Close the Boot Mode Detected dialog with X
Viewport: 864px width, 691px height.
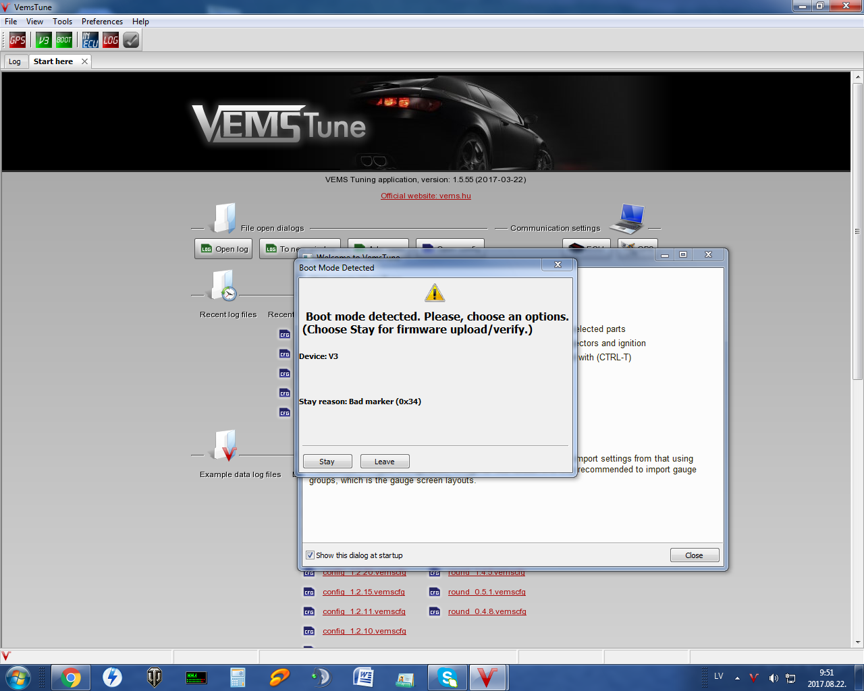(x=558, y=265)
